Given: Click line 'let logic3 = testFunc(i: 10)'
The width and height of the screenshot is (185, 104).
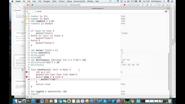Looking at the screenshot, I should coord(49,91).
